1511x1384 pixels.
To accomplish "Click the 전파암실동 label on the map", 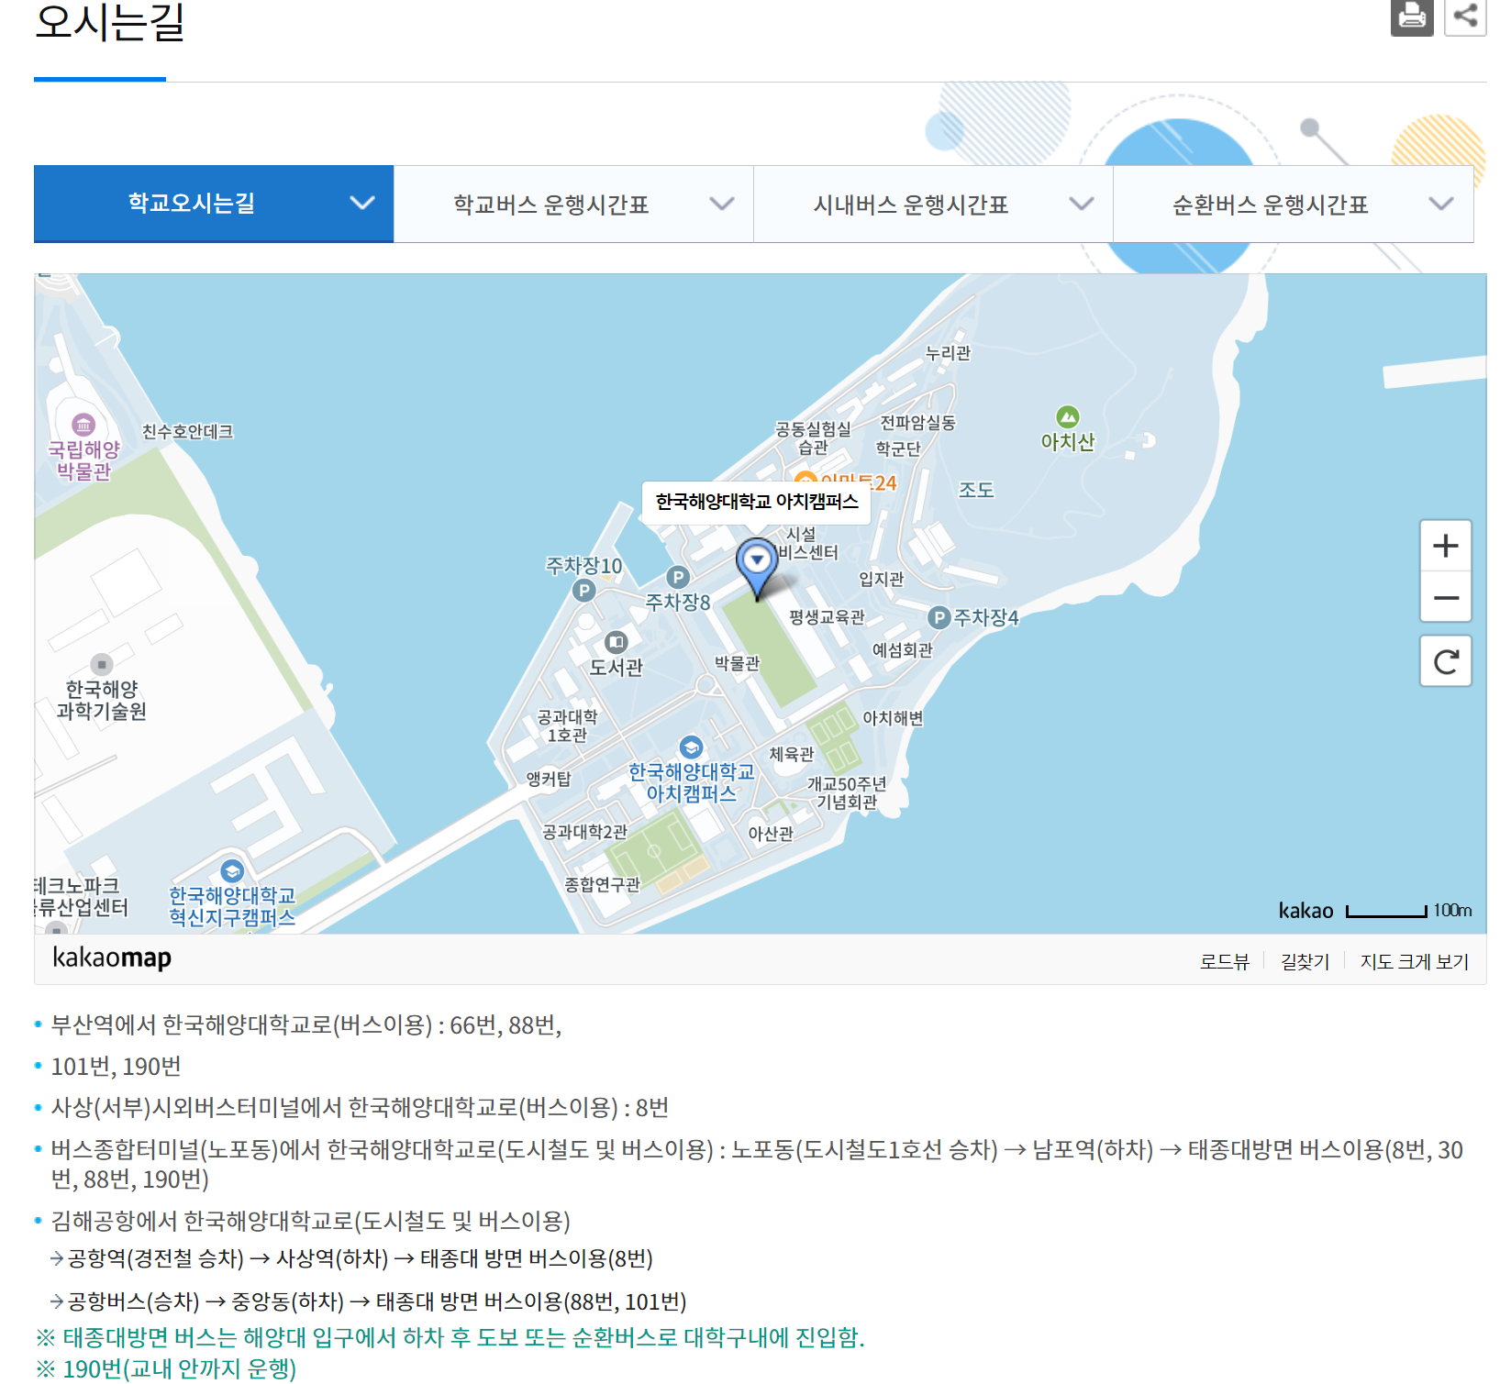I will coord(917,422).
